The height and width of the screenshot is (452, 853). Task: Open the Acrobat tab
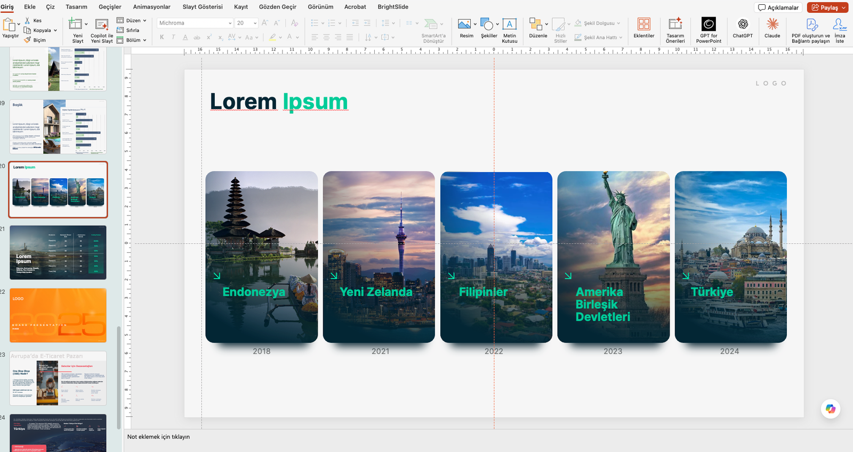pos(355,7)
